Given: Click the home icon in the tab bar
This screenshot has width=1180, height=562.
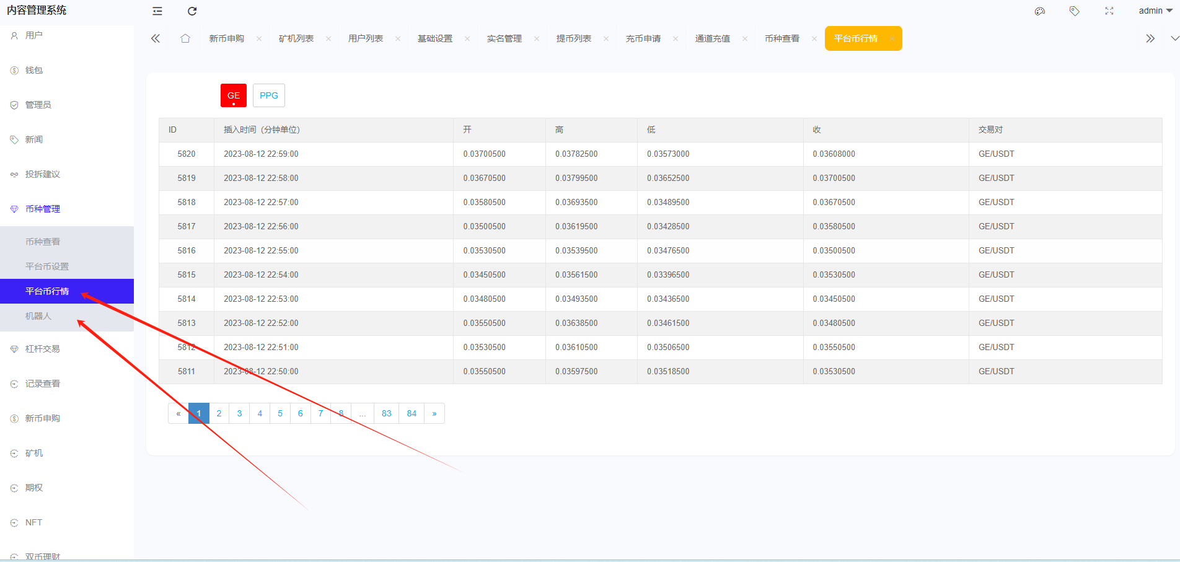Looking at the screenshot, I should tap(185, 38).
